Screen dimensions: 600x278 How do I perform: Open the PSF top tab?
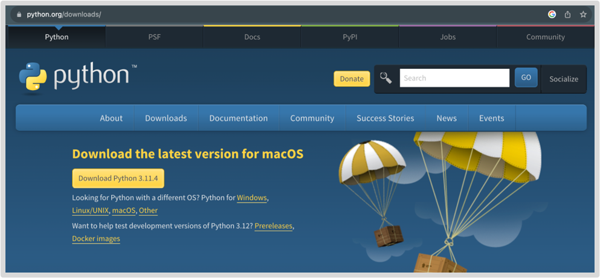[x=155, y=37]
